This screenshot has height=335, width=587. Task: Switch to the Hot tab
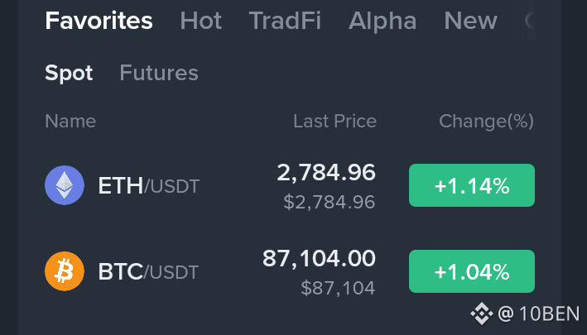click(x=201, y=21)
